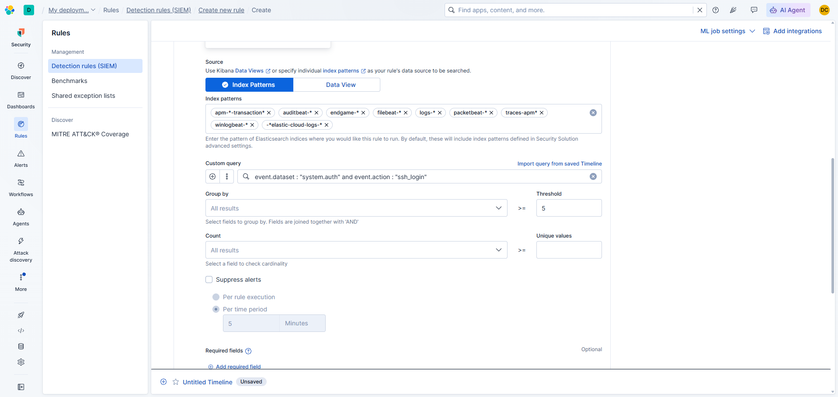Viewport: 838px width, 397px height.
Task: Open the Discover app in sidebar
Action: 21,71
